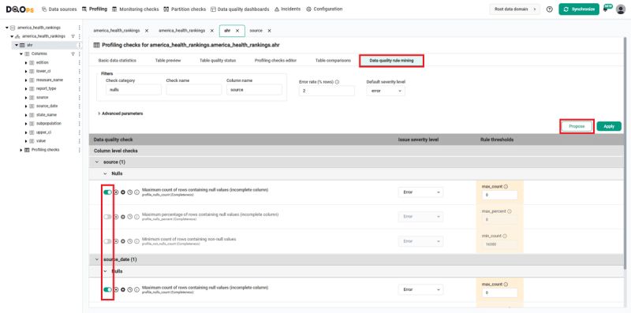The image size is (631, 313).
Task: Open Table quality status tab
Action: [x=218, y=61]
